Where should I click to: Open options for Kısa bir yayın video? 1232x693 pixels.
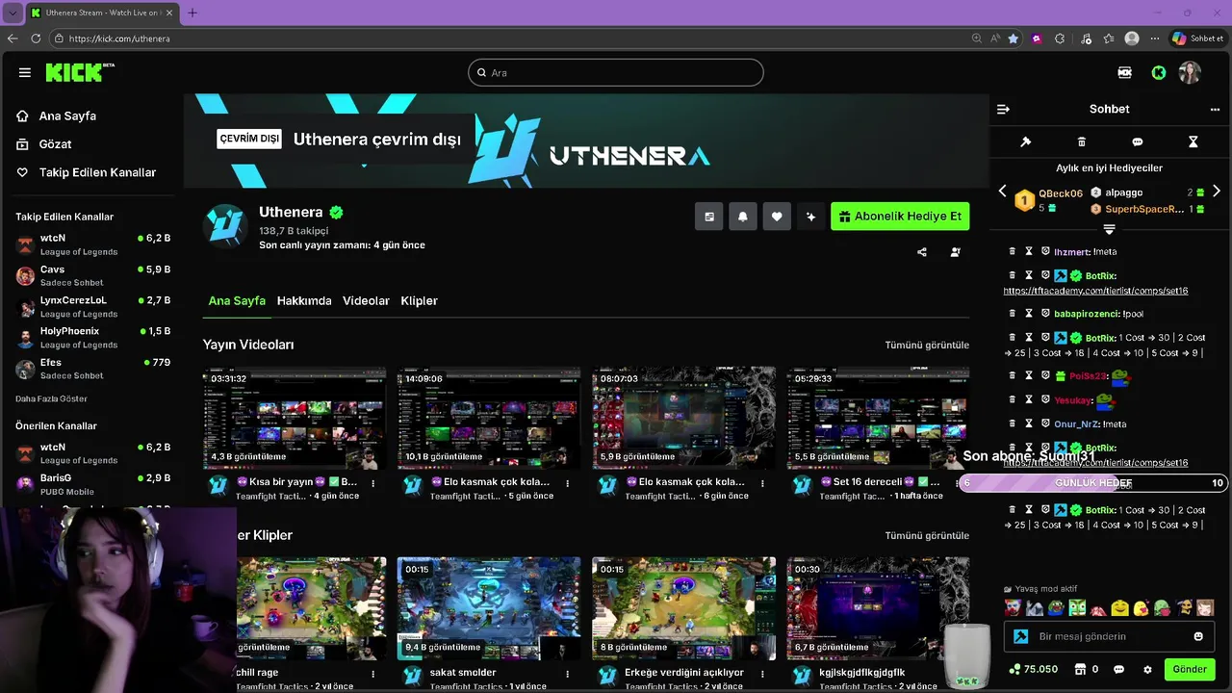373,483
